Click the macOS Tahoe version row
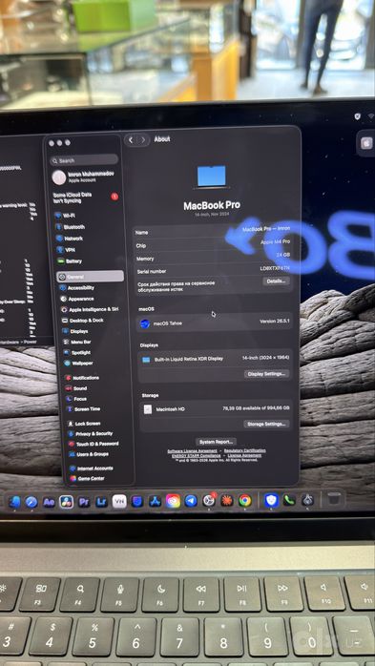The height and width of the screenshot is (666, 375). coord(214,323)
